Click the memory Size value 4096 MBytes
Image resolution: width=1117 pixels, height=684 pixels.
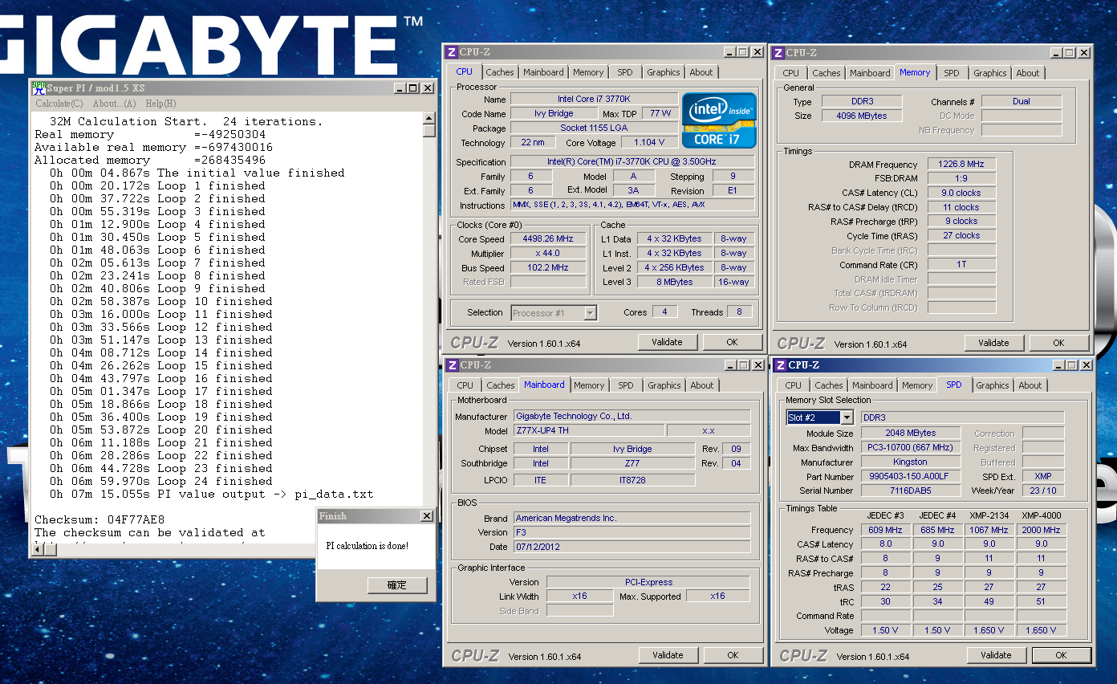863,116
